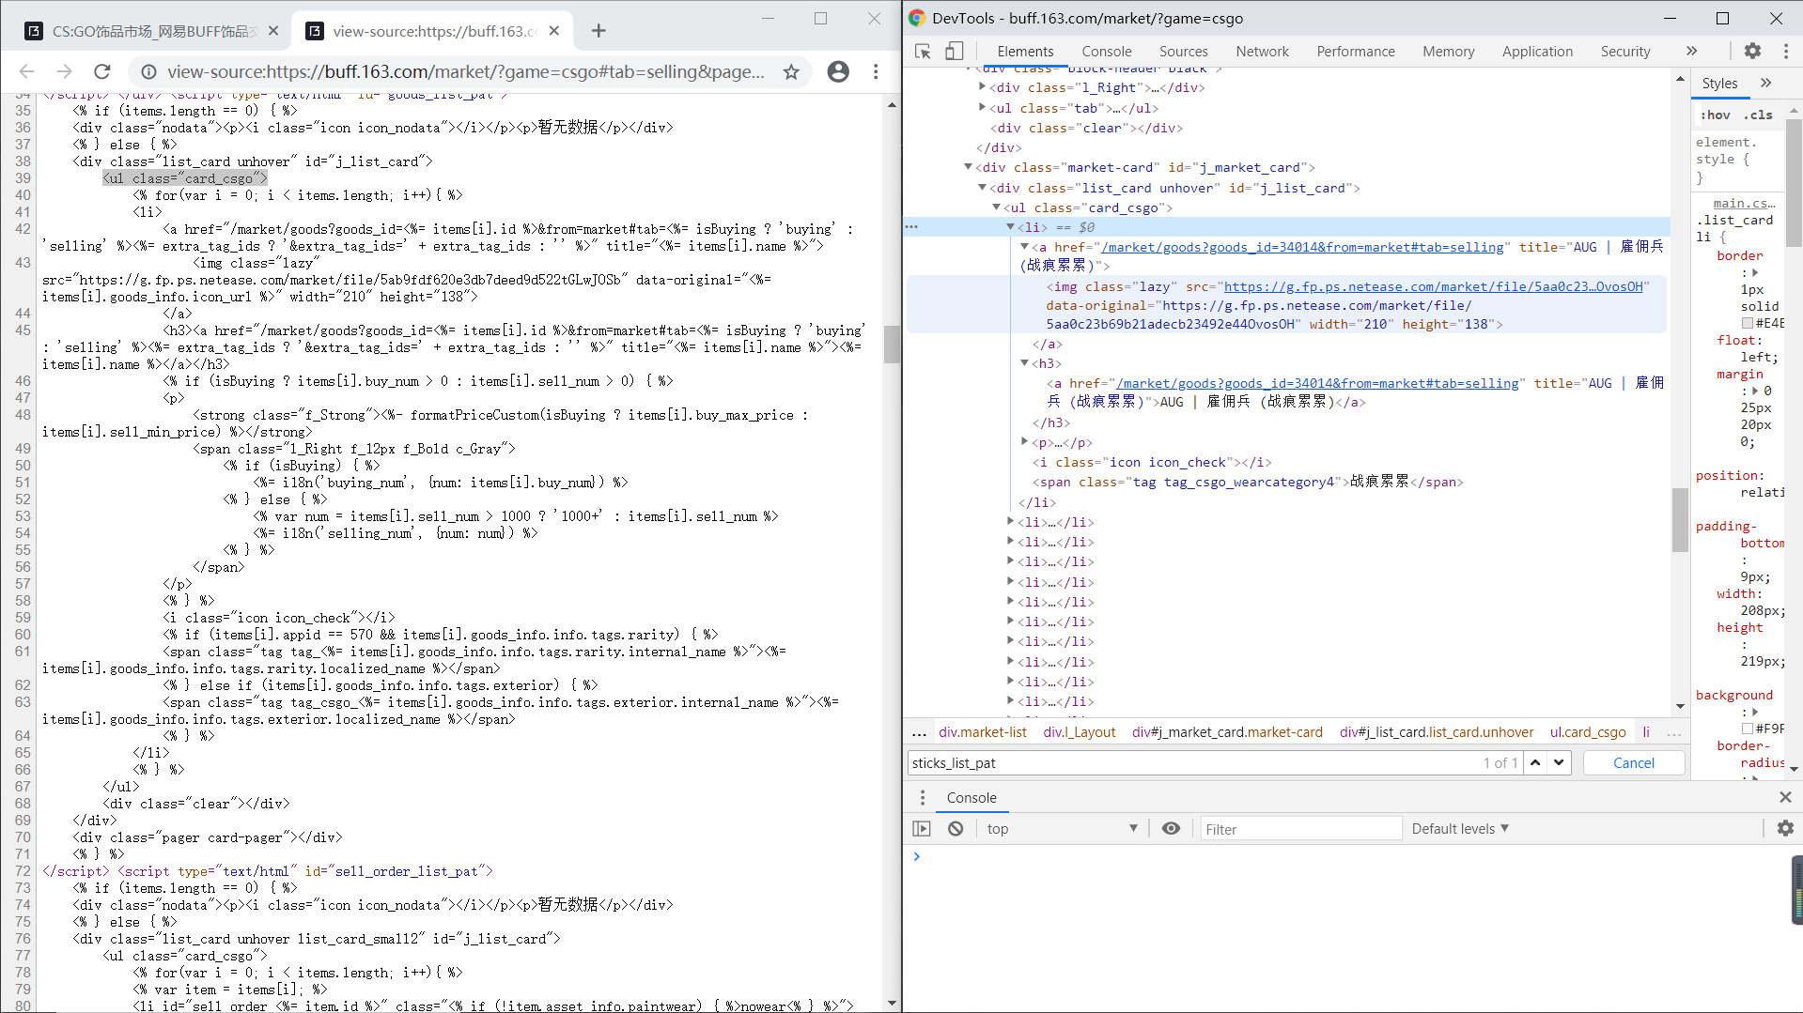Open the Application tab
1803x1013 pixels.
coord(1537,52)
